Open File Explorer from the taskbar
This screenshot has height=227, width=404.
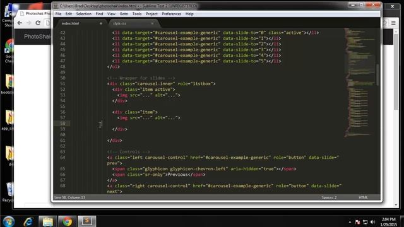tap(48, 221)
